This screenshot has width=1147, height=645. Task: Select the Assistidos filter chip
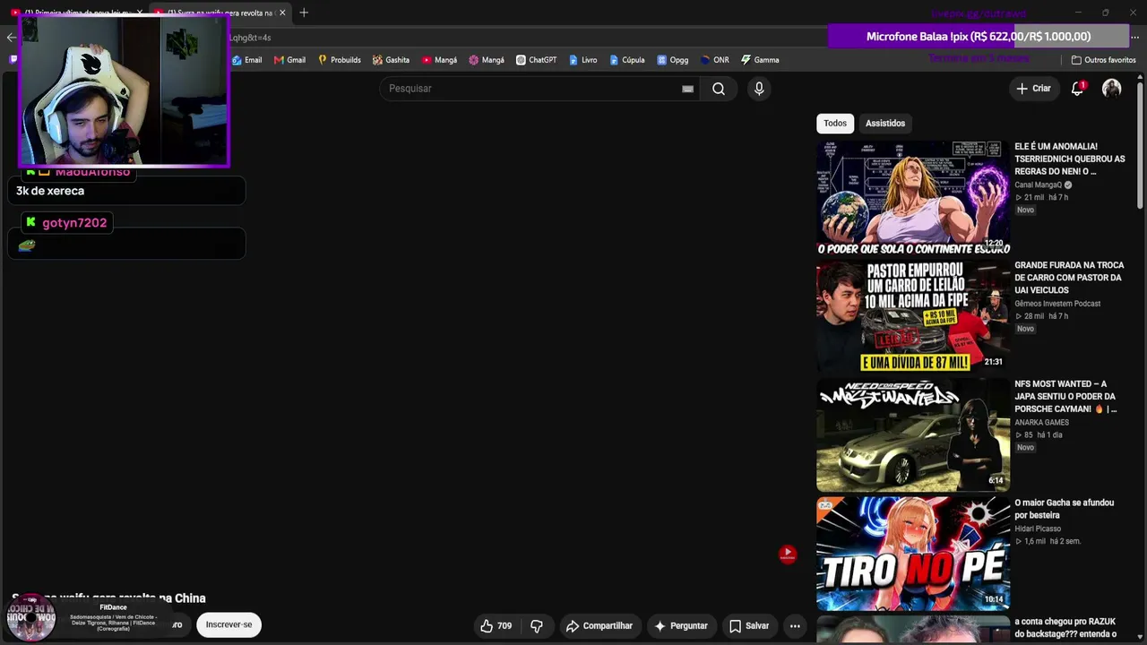pyautogui.click(x=885, y=124)
